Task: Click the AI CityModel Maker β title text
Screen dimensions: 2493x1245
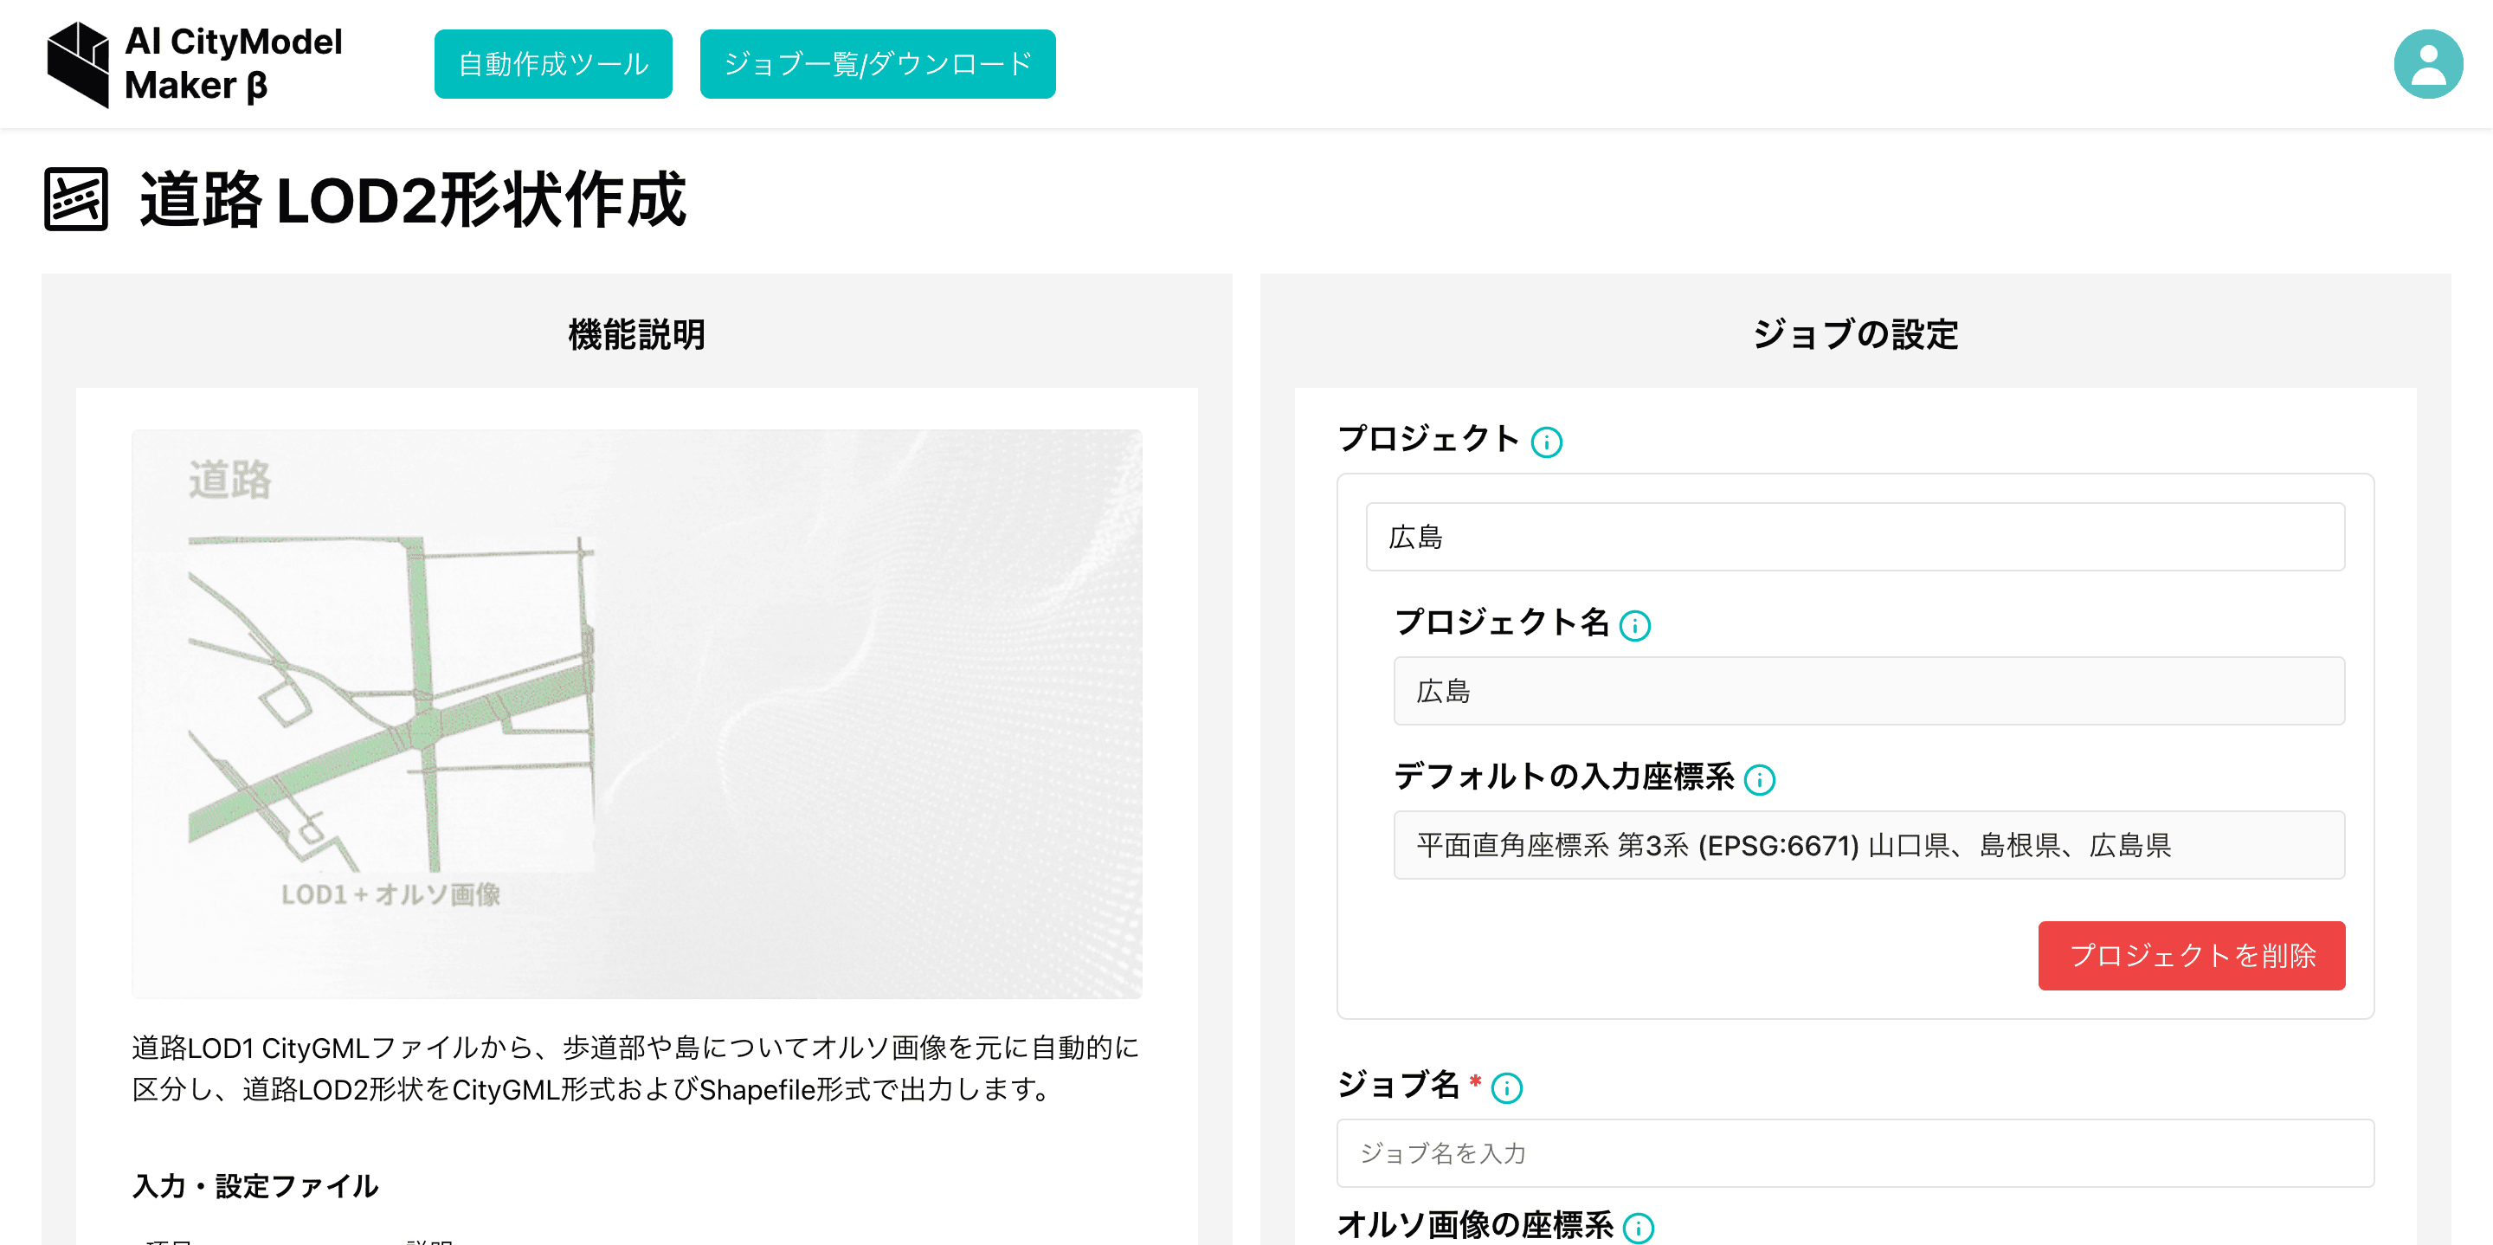Action: [x=233, y=64]
